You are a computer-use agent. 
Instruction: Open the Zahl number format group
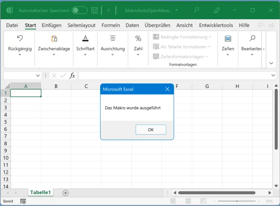point(138,45)
